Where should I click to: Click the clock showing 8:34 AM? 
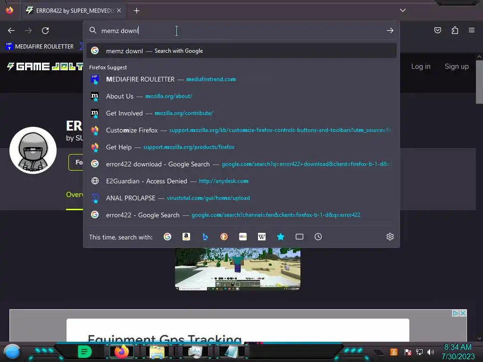[x=458, y=352]
